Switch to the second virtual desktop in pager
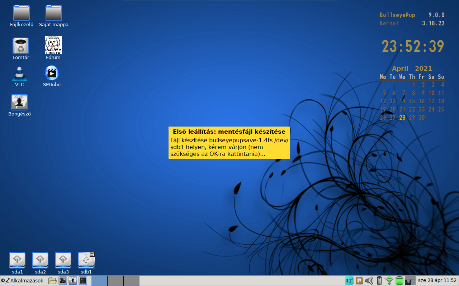Screen dimensions: 459x286 pos(115,281)
